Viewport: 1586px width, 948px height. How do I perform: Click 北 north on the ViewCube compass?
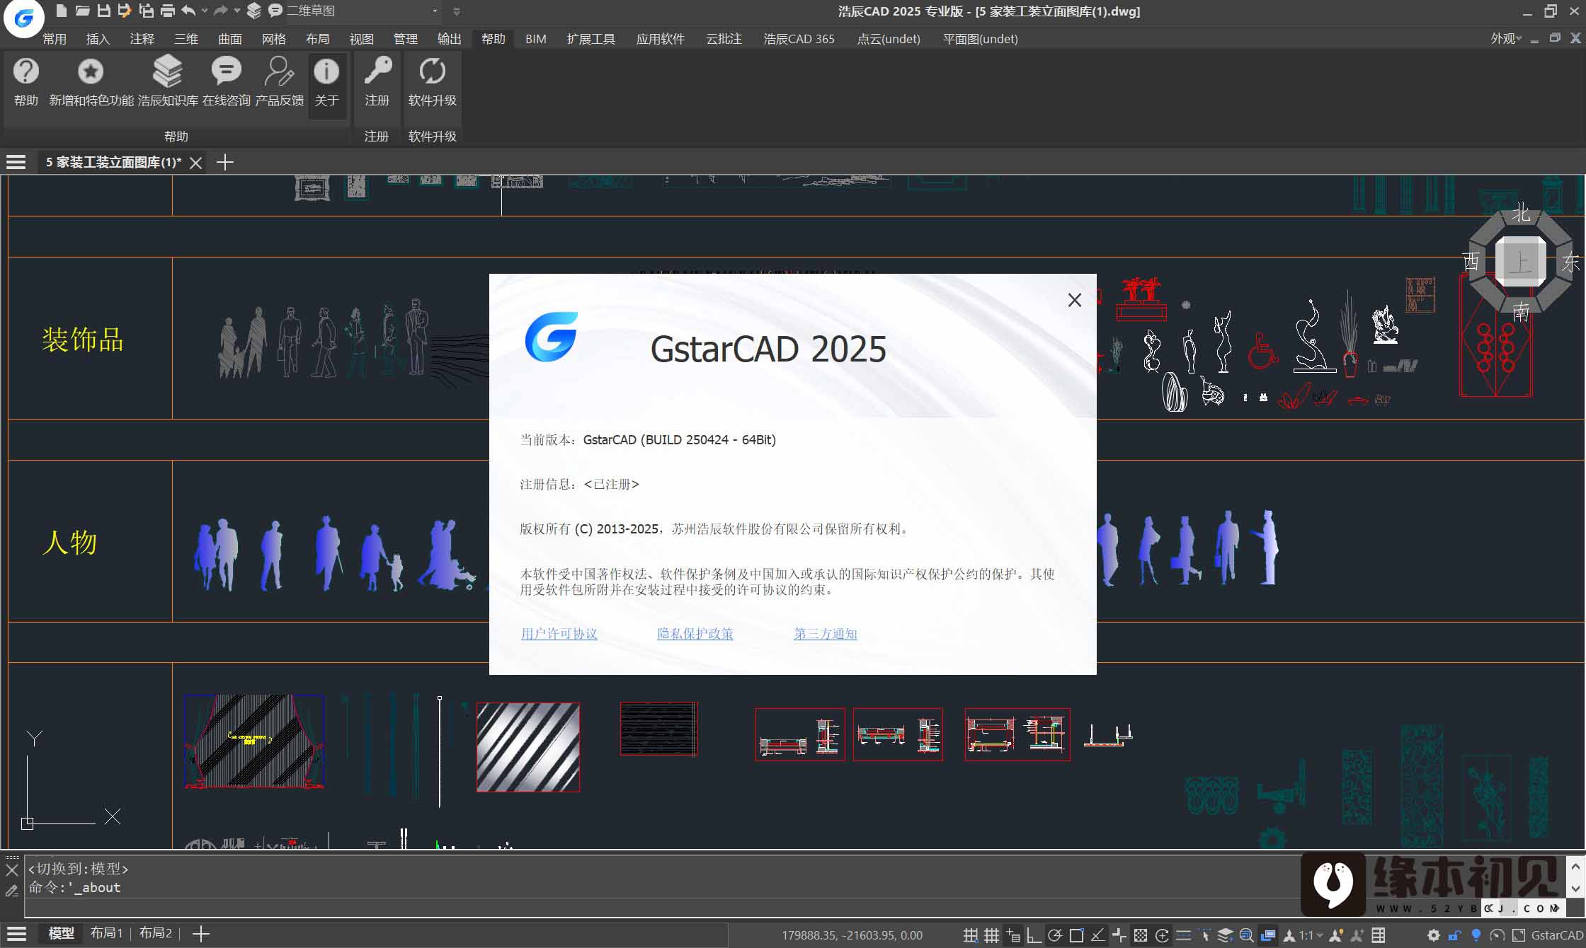point(1521,213)
